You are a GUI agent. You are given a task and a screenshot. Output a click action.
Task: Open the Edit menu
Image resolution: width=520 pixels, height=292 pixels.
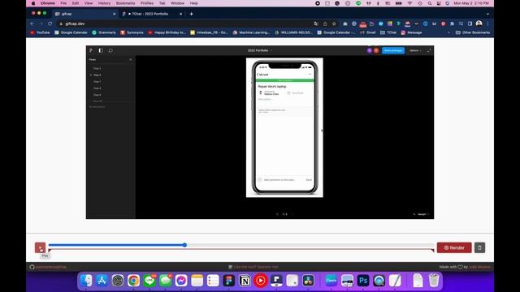pyautogui.click(x=76, y=3)
